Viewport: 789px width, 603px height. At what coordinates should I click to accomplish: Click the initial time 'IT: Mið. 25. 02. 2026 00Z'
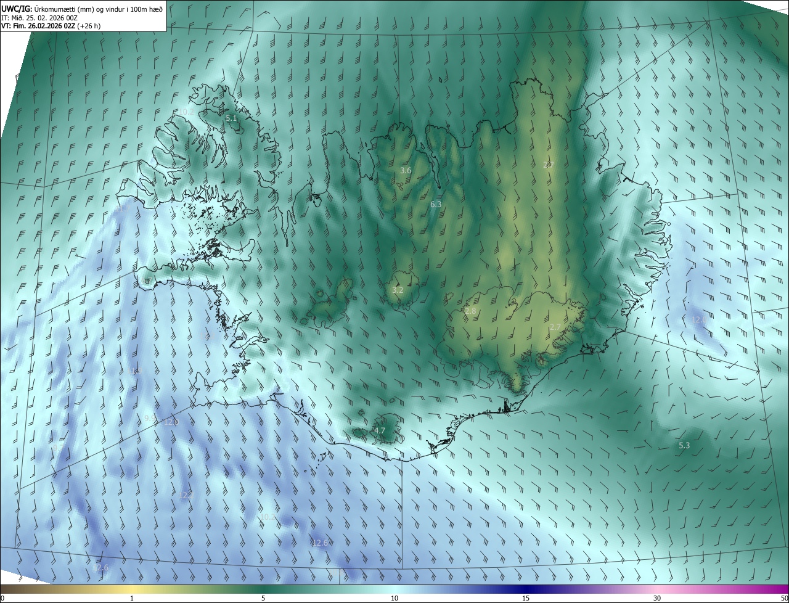point(39,18)
